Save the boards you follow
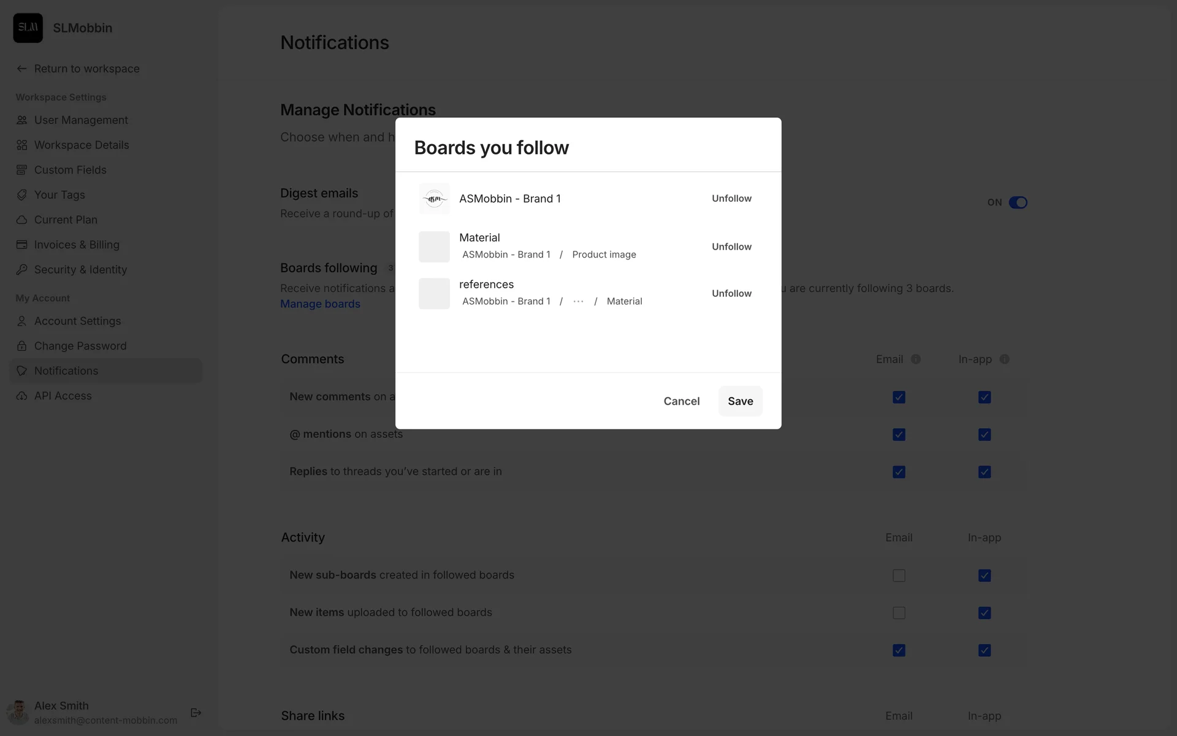1177x736 pixels. [740, 401]
